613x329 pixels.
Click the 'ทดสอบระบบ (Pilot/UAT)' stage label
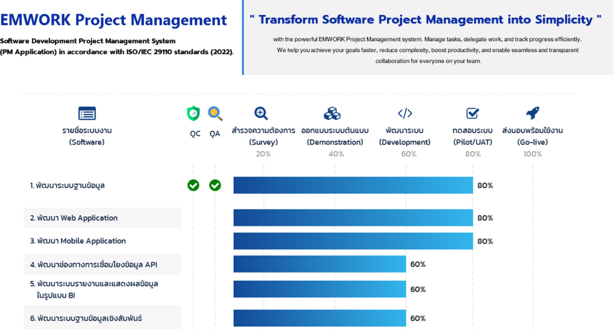point(473,136)
